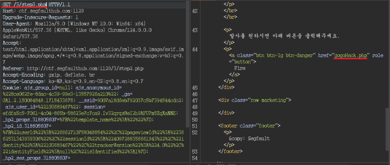Click the Referer header with step2.php URL

click(x=73, y=69)
